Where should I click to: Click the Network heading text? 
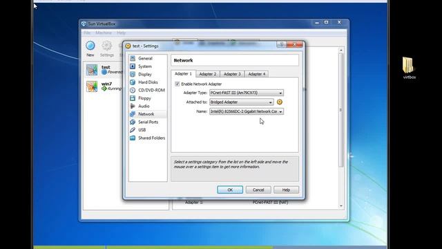183,60
